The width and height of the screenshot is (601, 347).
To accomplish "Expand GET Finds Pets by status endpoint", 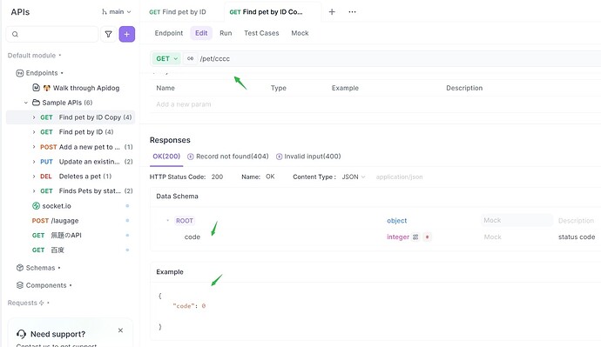I will pos(34,191).
